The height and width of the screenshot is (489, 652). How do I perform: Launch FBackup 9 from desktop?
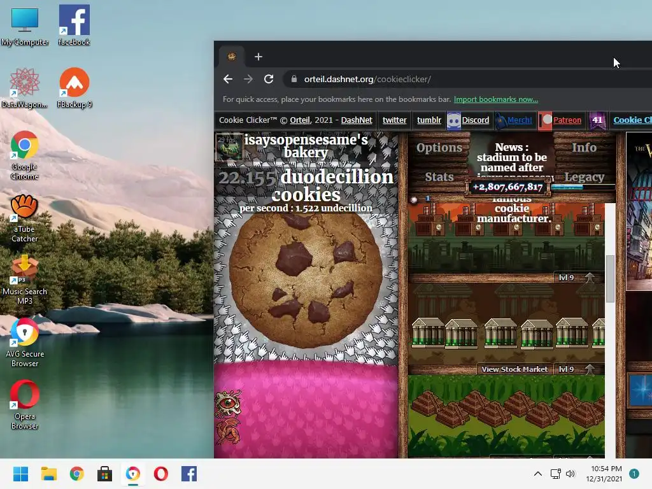(x=74, y=88)
